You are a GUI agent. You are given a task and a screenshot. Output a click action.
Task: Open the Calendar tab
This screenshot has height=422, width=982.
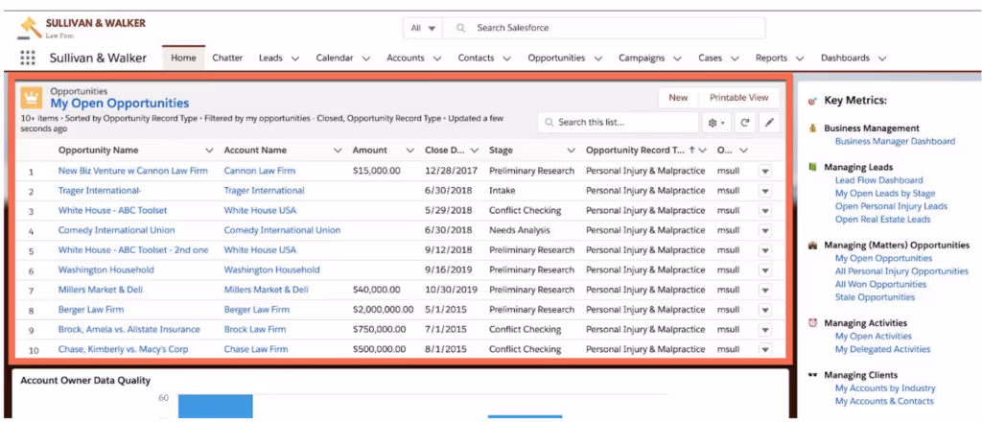point(335,58)
